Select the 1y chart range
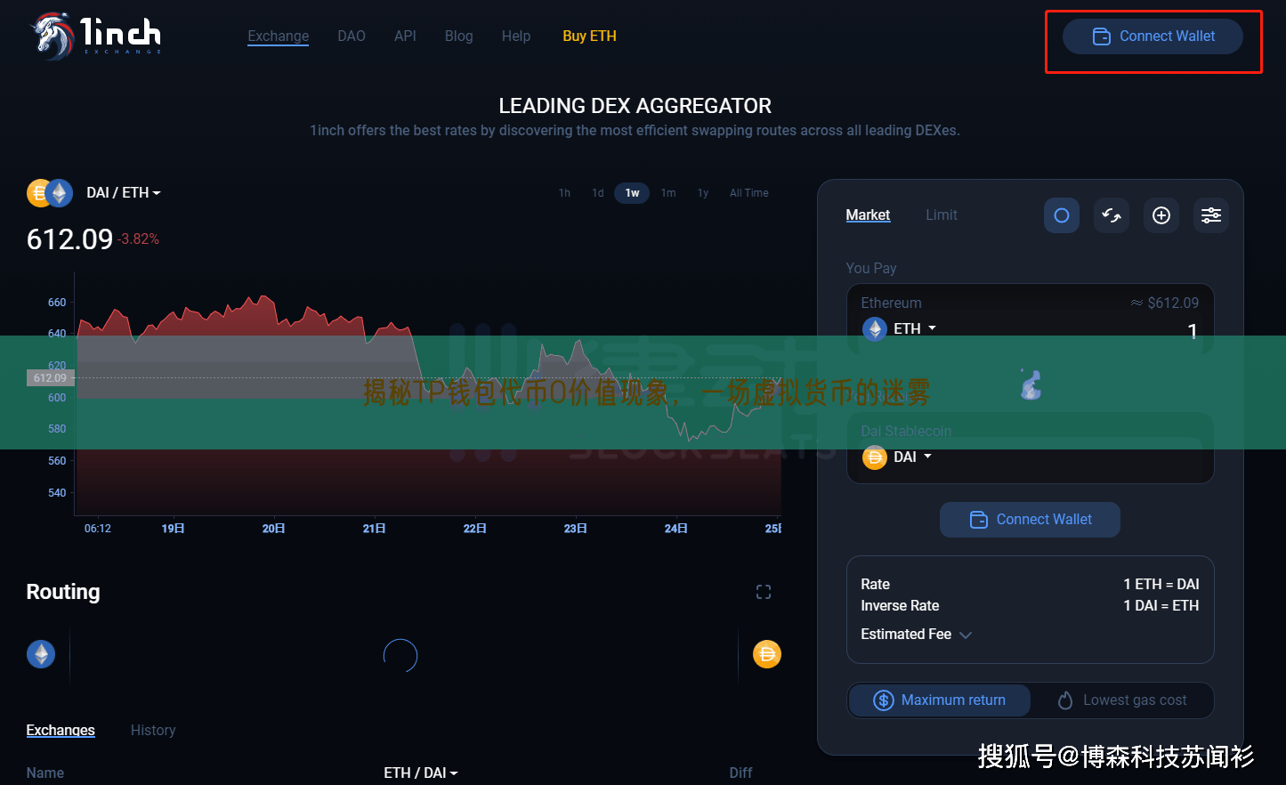Viewport: 1286px width, 785px height. click(x=703, y=193)
